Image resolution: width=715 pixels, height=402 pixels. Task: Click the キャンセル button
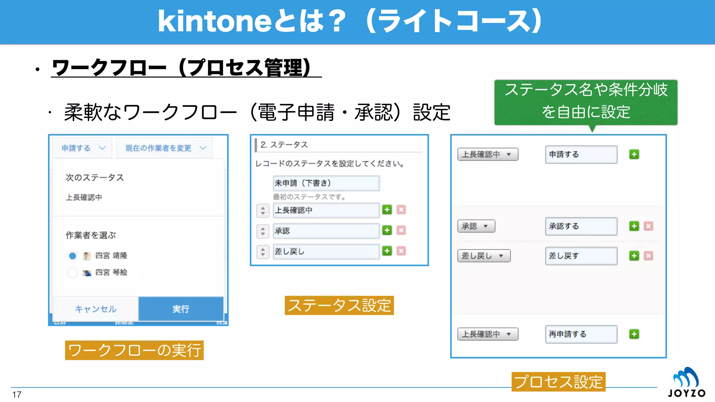pyautogui.click(x=96, y=309)
